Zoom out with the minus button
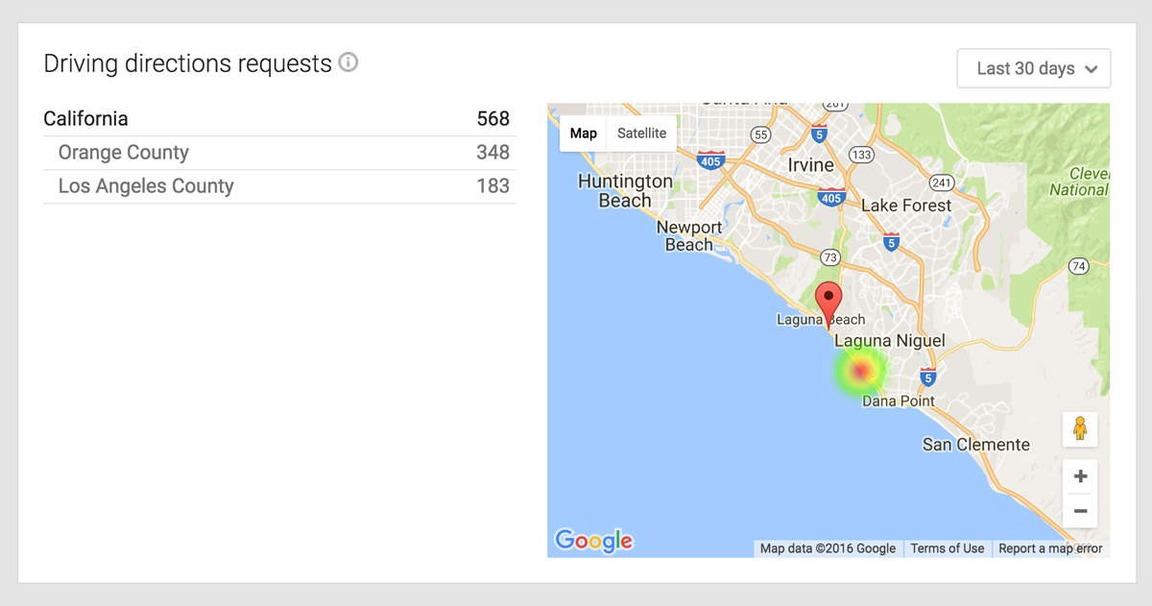Screen dimensions: 1152x606 (1080, 511)
